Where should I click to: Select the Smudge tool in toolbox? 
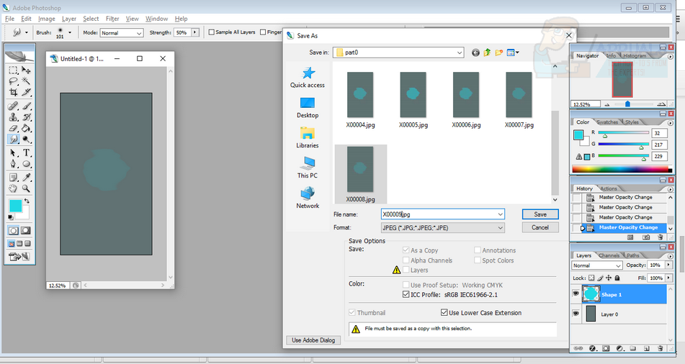click(13, 140)
